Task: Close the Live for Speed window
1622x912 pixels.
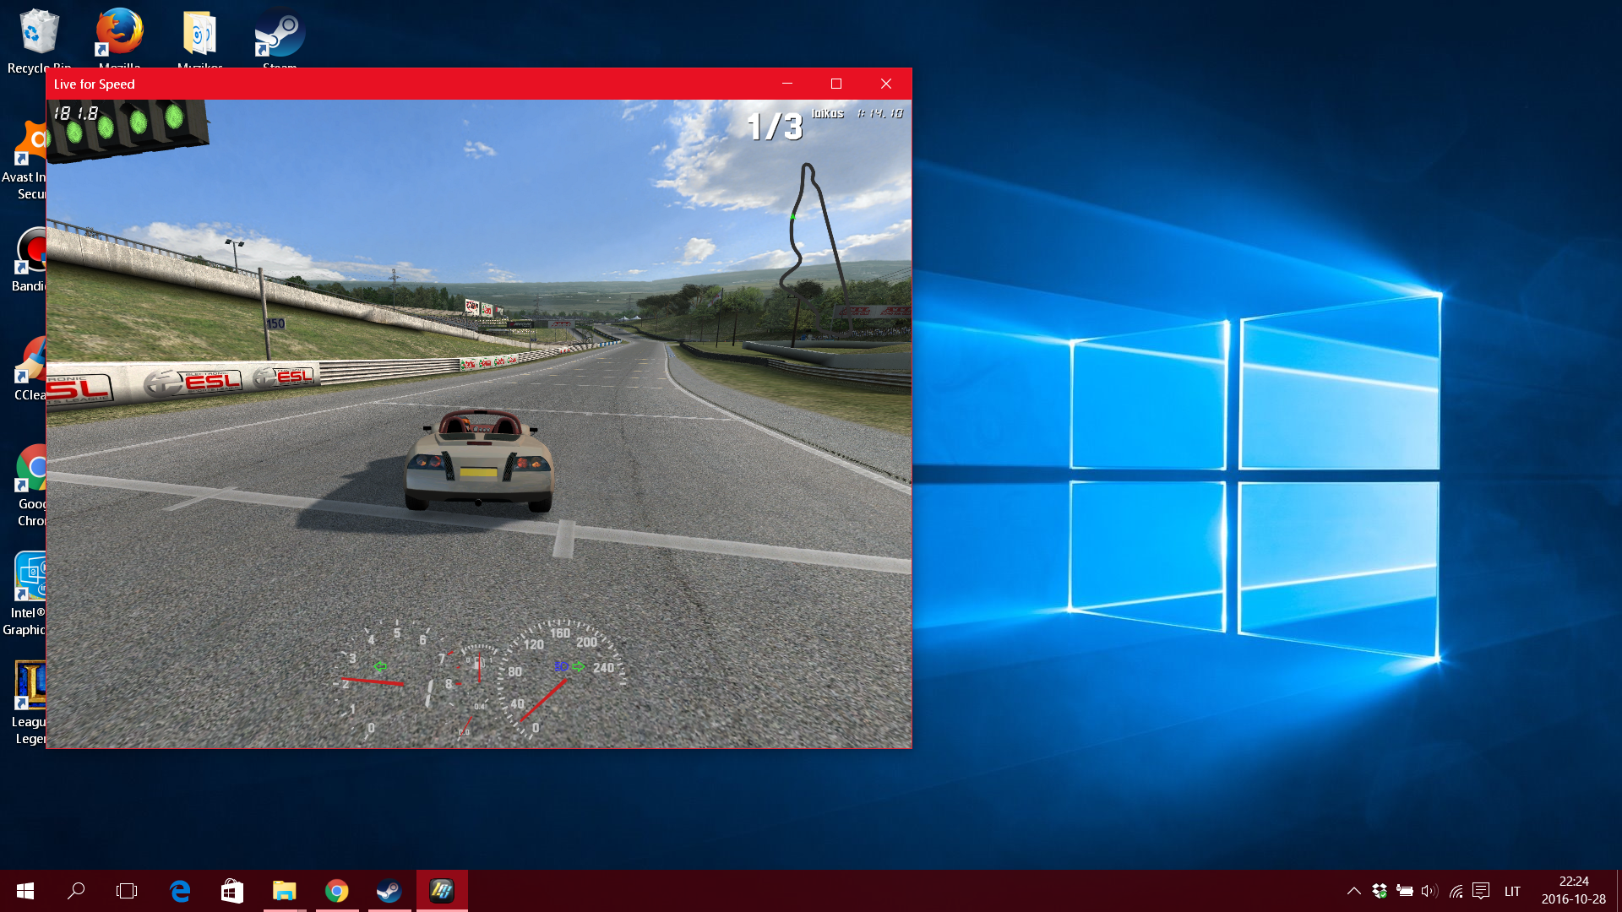Action: coord(886,84)
